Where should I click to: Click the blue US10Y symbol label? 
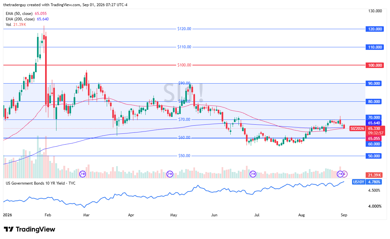click(x=359, y=182)
